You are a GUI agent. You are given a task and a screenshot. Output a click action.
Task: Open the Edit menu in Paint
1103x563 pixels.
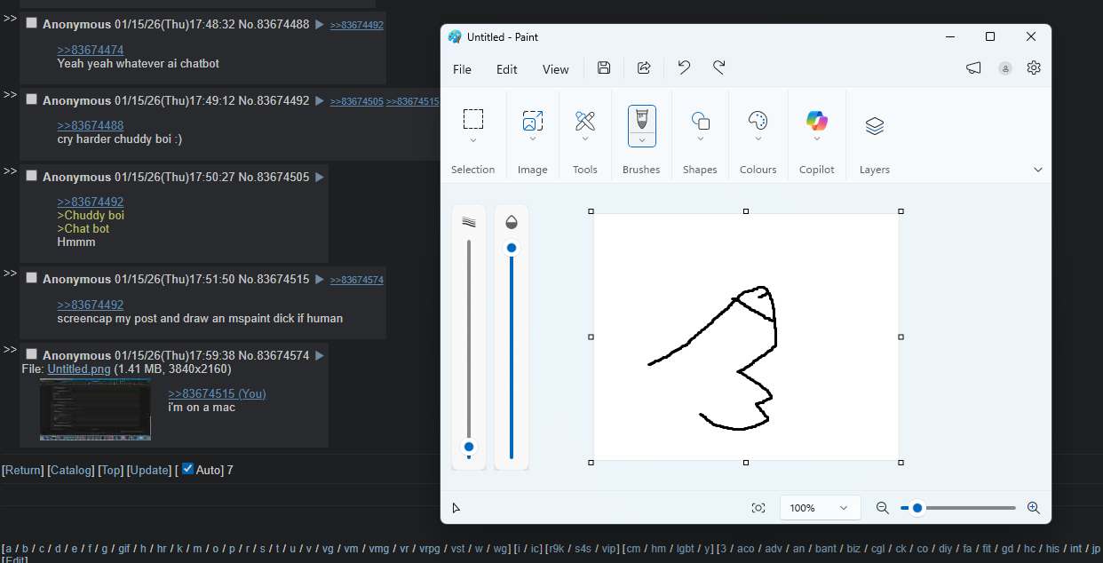tap(507, 69)
